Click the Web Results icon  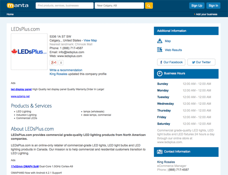(160, 50)
